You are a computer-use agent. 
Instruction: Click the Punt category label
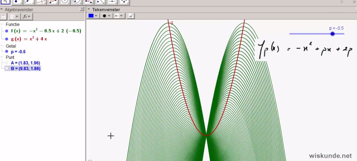point(10,57)
